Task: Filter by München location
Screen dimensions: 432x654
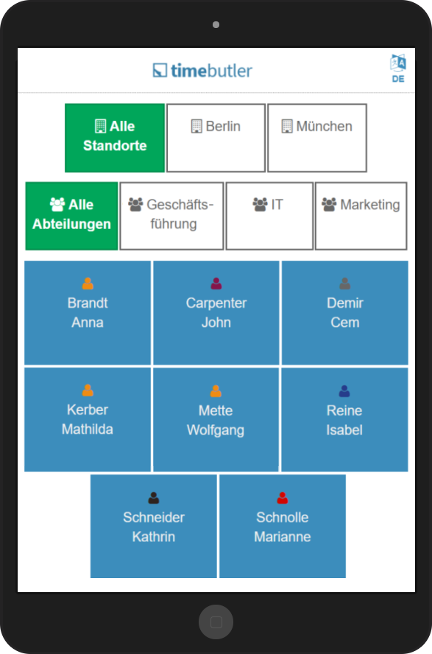Action: tap(317, 138)
